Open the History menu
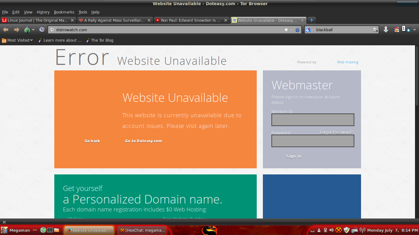This screenshot has height=235, width=419. (x=43, y=12)
